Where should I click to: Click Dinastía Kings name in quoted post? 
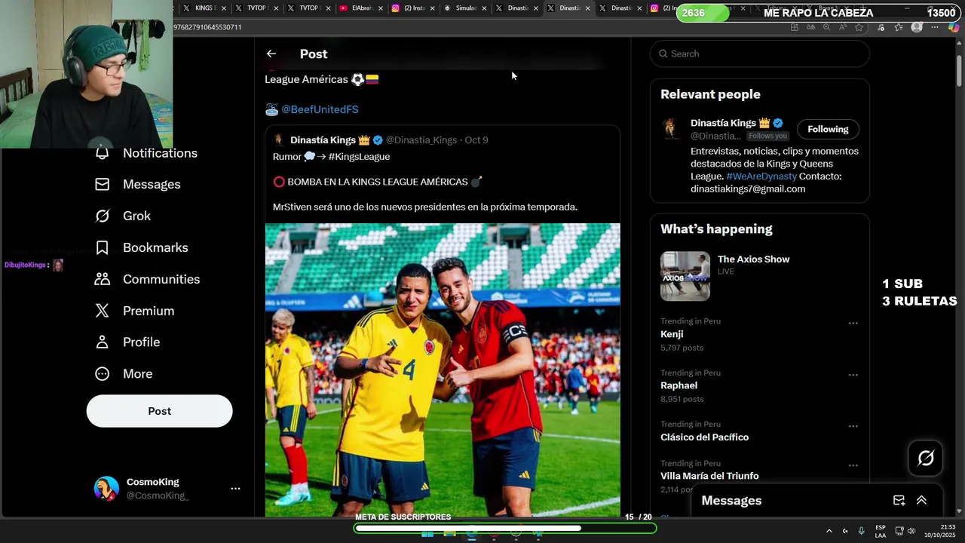[x=323, y=140]
